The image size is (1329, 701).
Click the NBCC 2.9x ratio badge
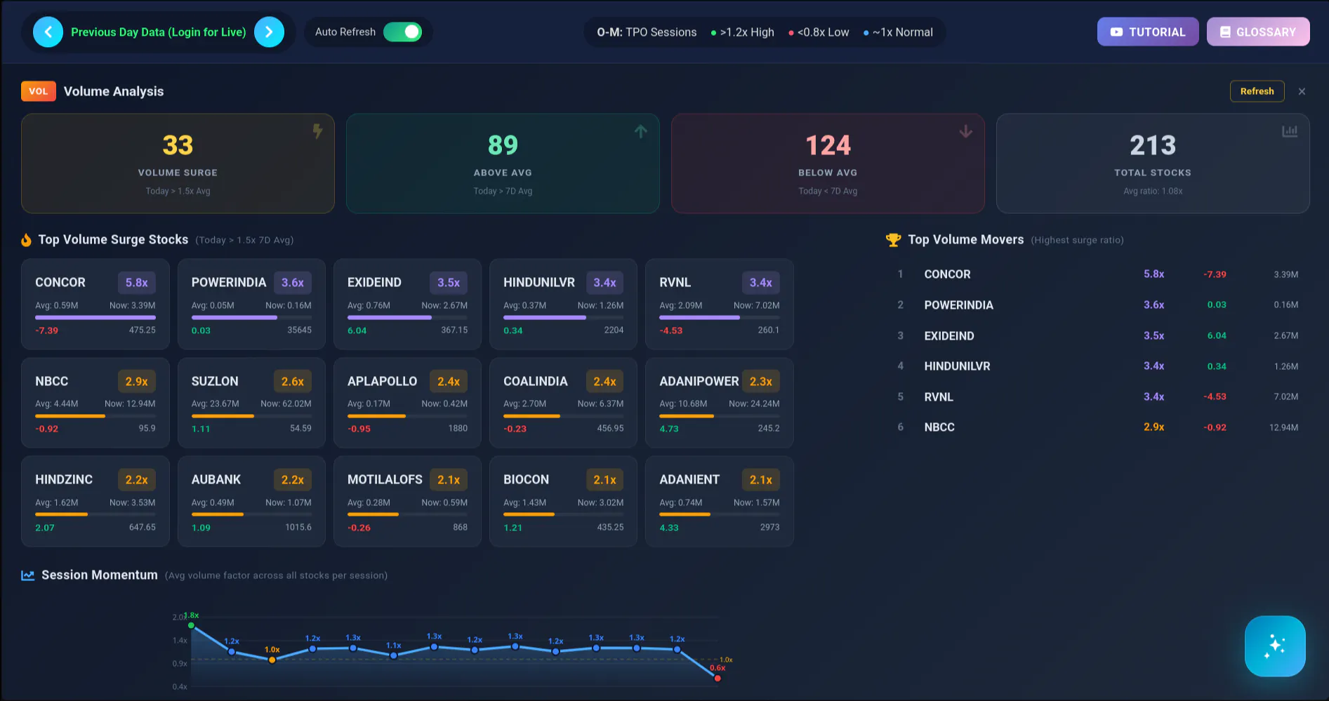coord(136,382)
